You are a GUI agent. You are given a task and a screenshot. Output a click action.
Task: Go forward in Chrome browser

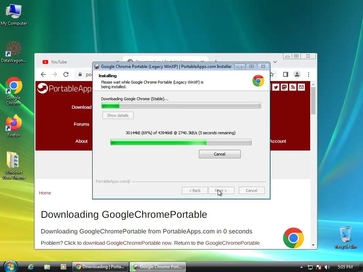coord(55,74)
